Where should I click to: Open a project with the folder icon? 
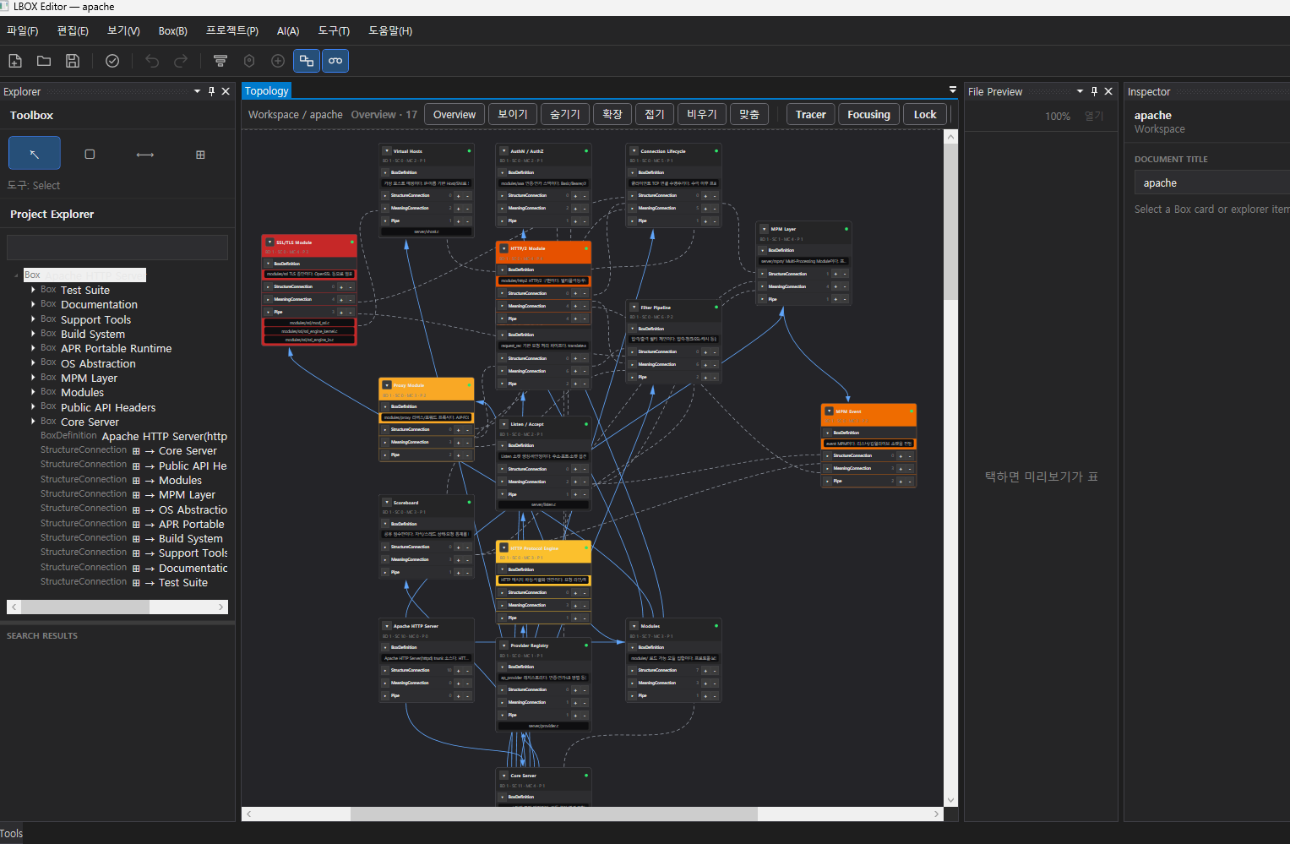point(44,61)
